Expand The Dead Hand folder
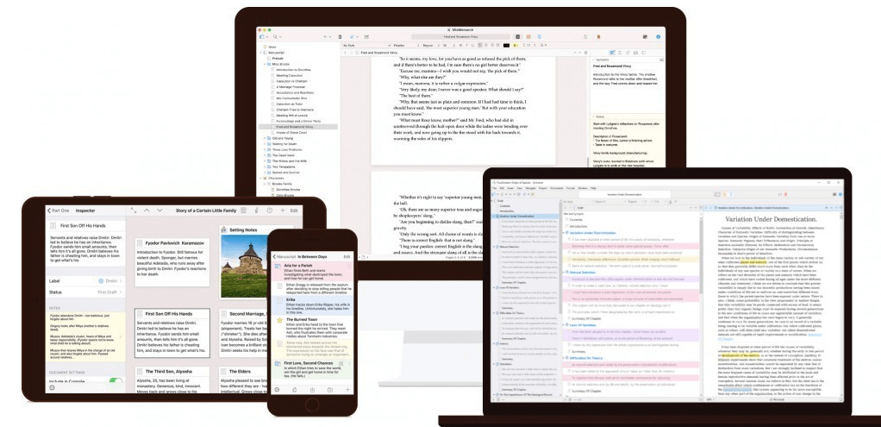 point(266,155)
